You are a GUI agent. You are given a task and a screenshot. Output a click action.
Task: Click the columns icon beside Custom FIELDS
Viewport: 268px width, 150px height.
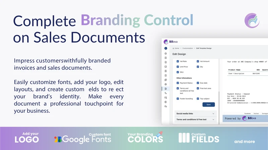(x=184, y=138)
